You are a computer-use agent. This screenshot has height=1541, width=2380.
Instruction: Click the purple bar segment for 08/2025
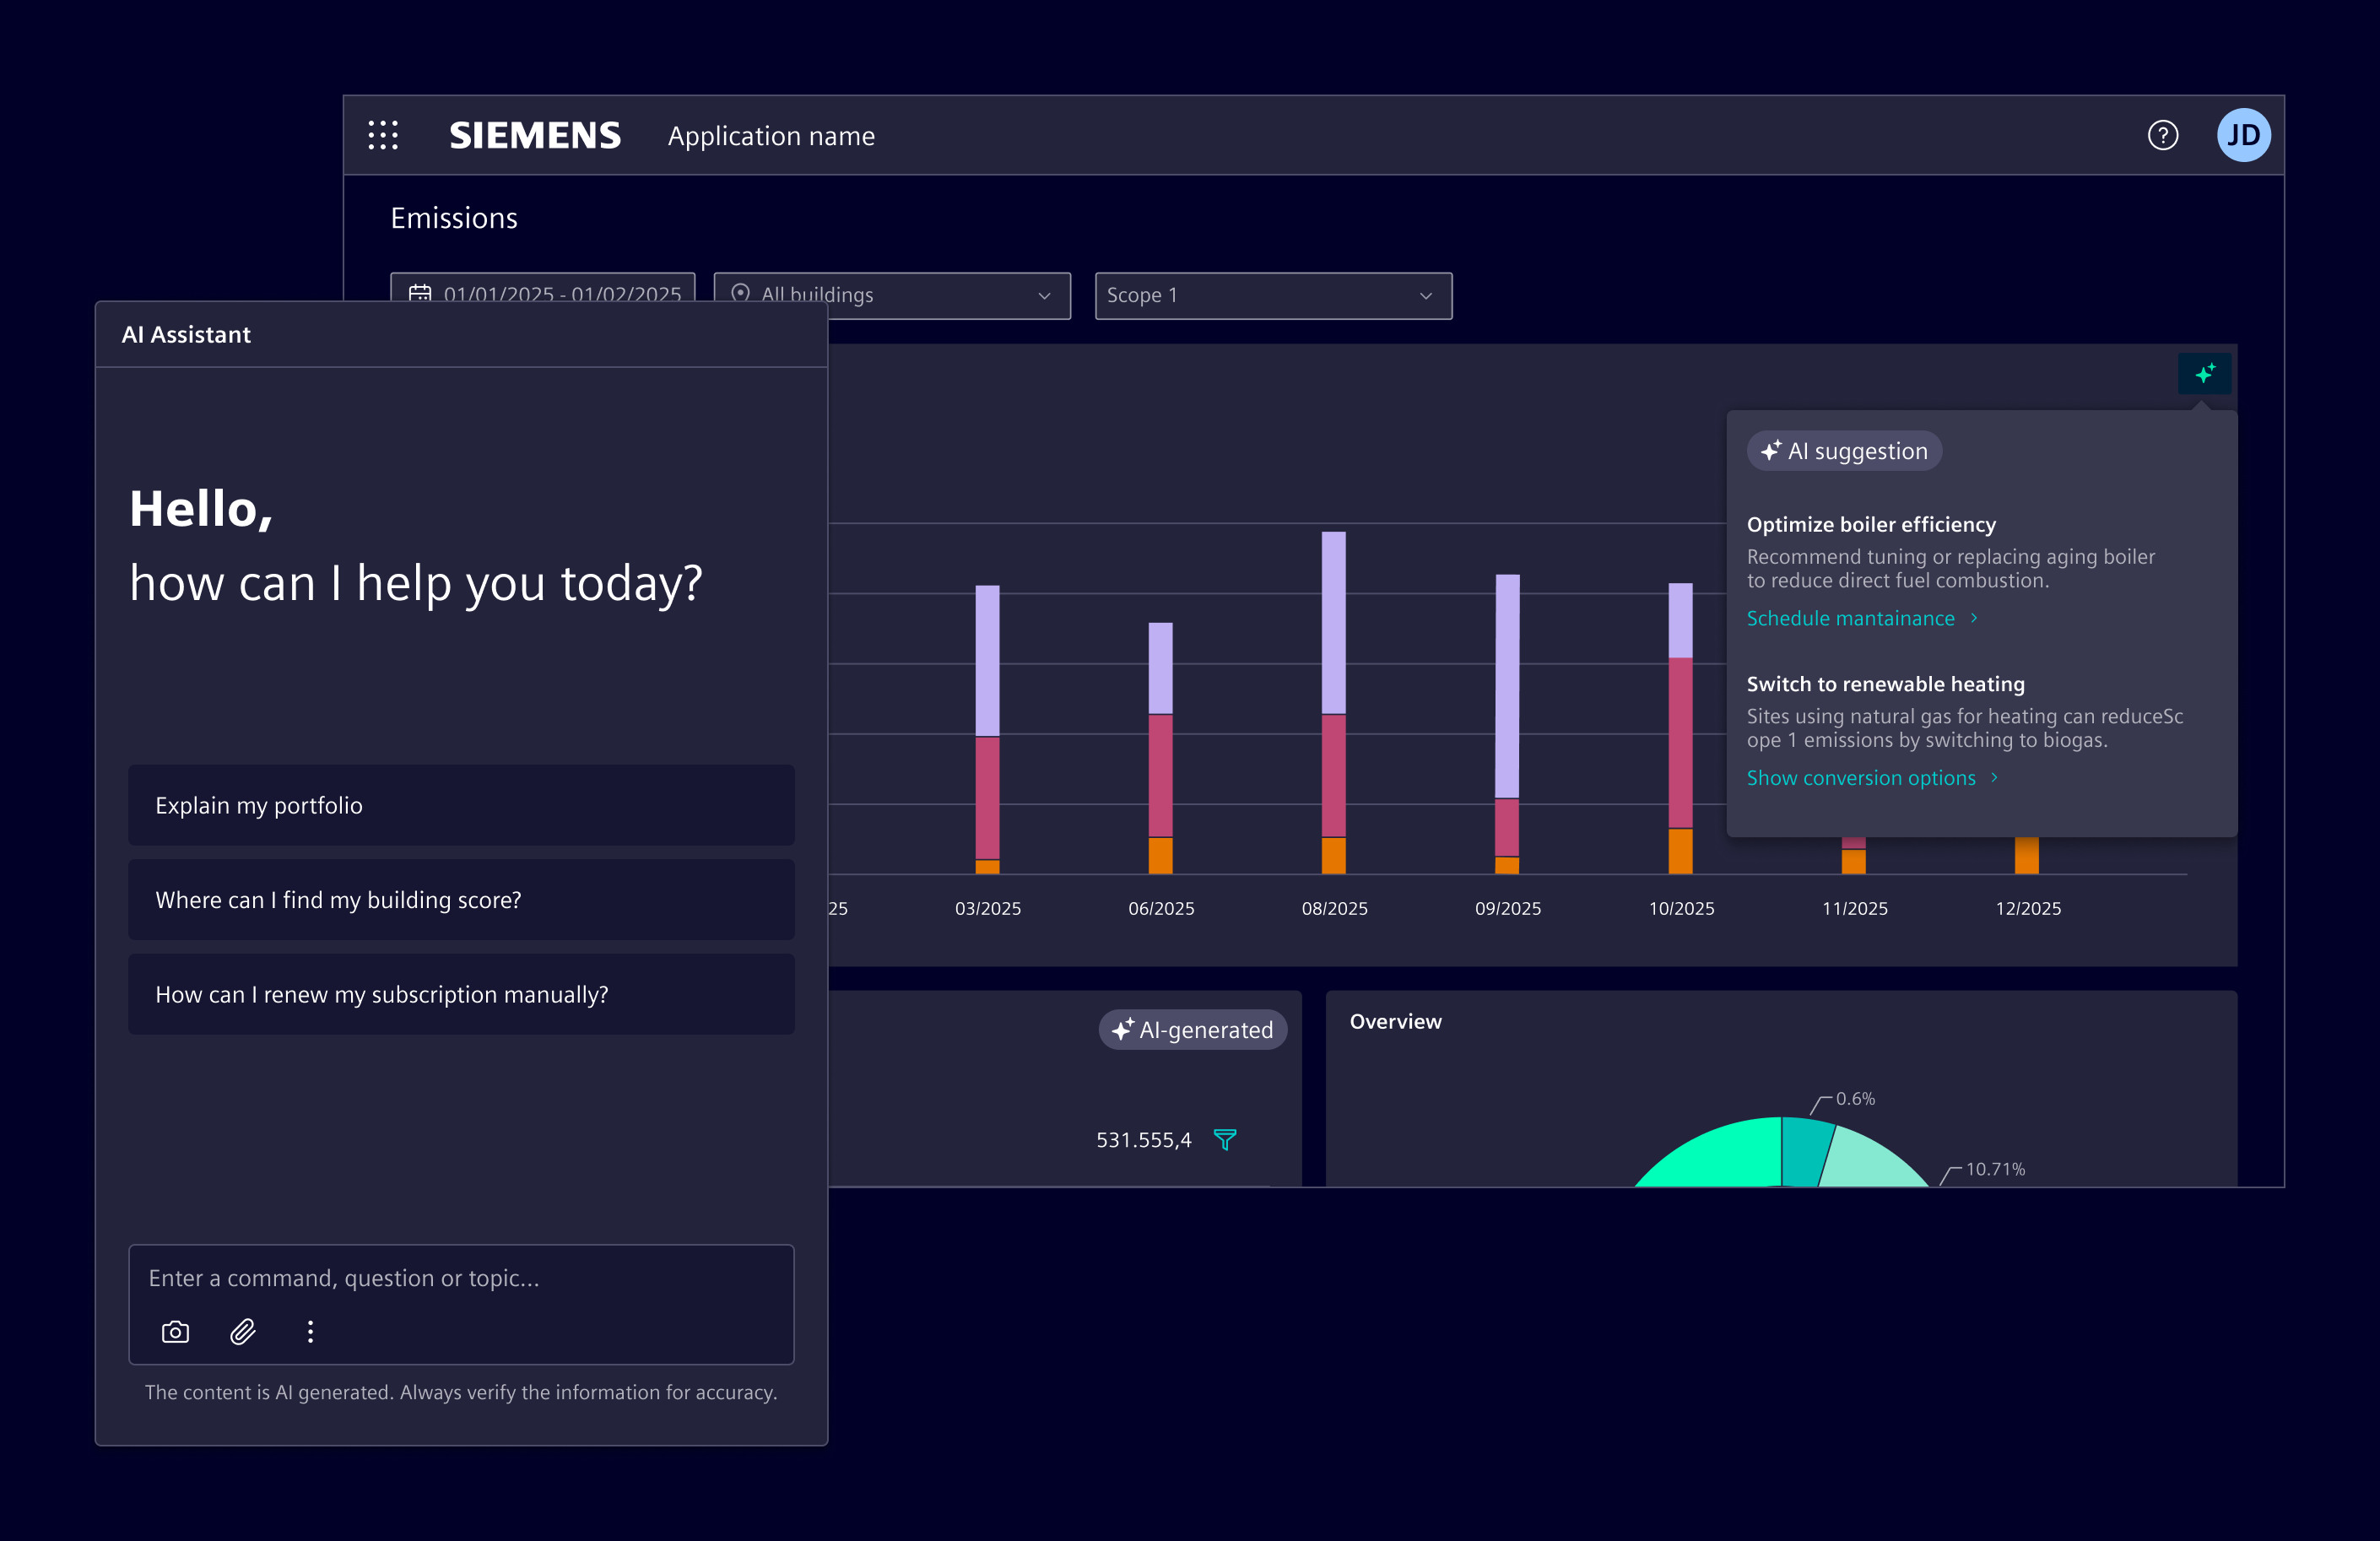click(x=1333, y=622)
